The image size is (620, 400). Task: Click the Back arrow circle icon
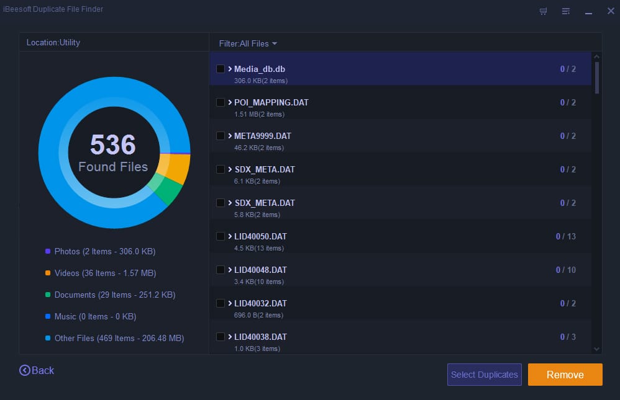pos(25,370)
